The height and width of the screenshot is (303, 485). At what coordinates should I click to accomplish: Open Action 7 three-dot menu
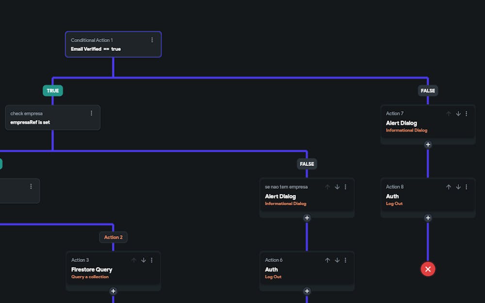[467, 114]
